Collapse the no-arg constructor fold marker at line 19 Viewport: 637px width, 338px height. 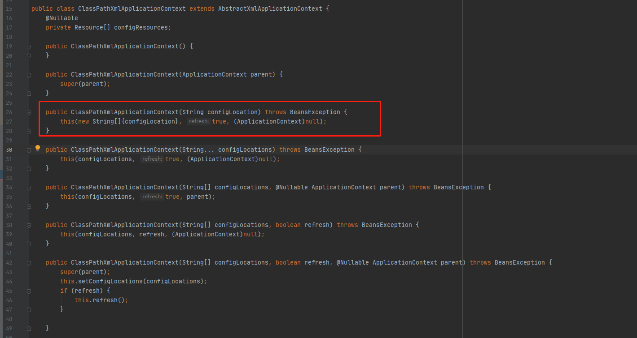tap(29, 46)
